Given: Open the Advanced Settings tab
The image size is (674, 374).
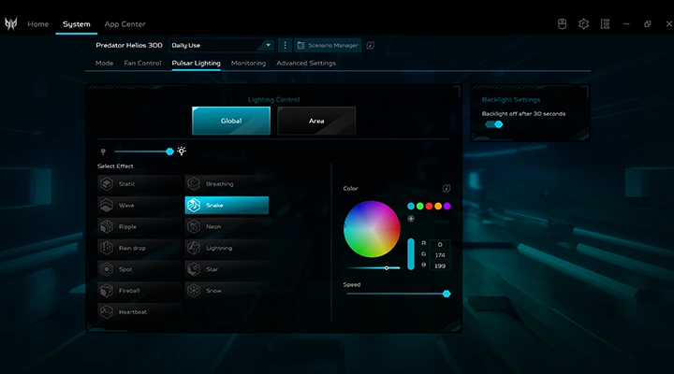Looking at the screenshot, I should (306, 64).
